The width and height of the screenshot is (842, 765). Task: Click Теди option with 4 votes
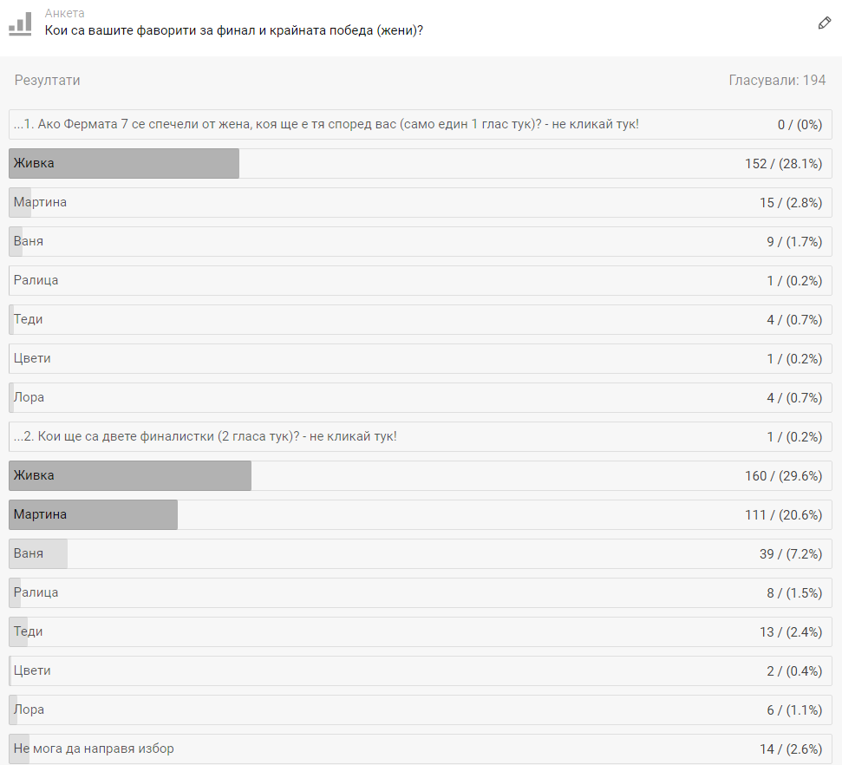pos(421,320)
